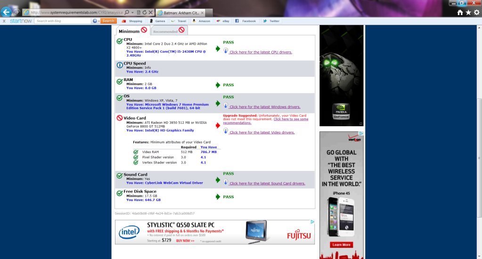Open the address bar autocomplete dropdown arrow
Image resolution: width=482 pixels, height=259 pixels.
point(132,13)
